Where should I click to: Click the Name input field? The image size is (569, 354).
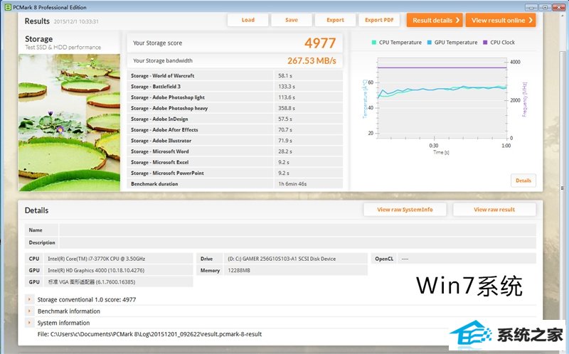(297, 230)
